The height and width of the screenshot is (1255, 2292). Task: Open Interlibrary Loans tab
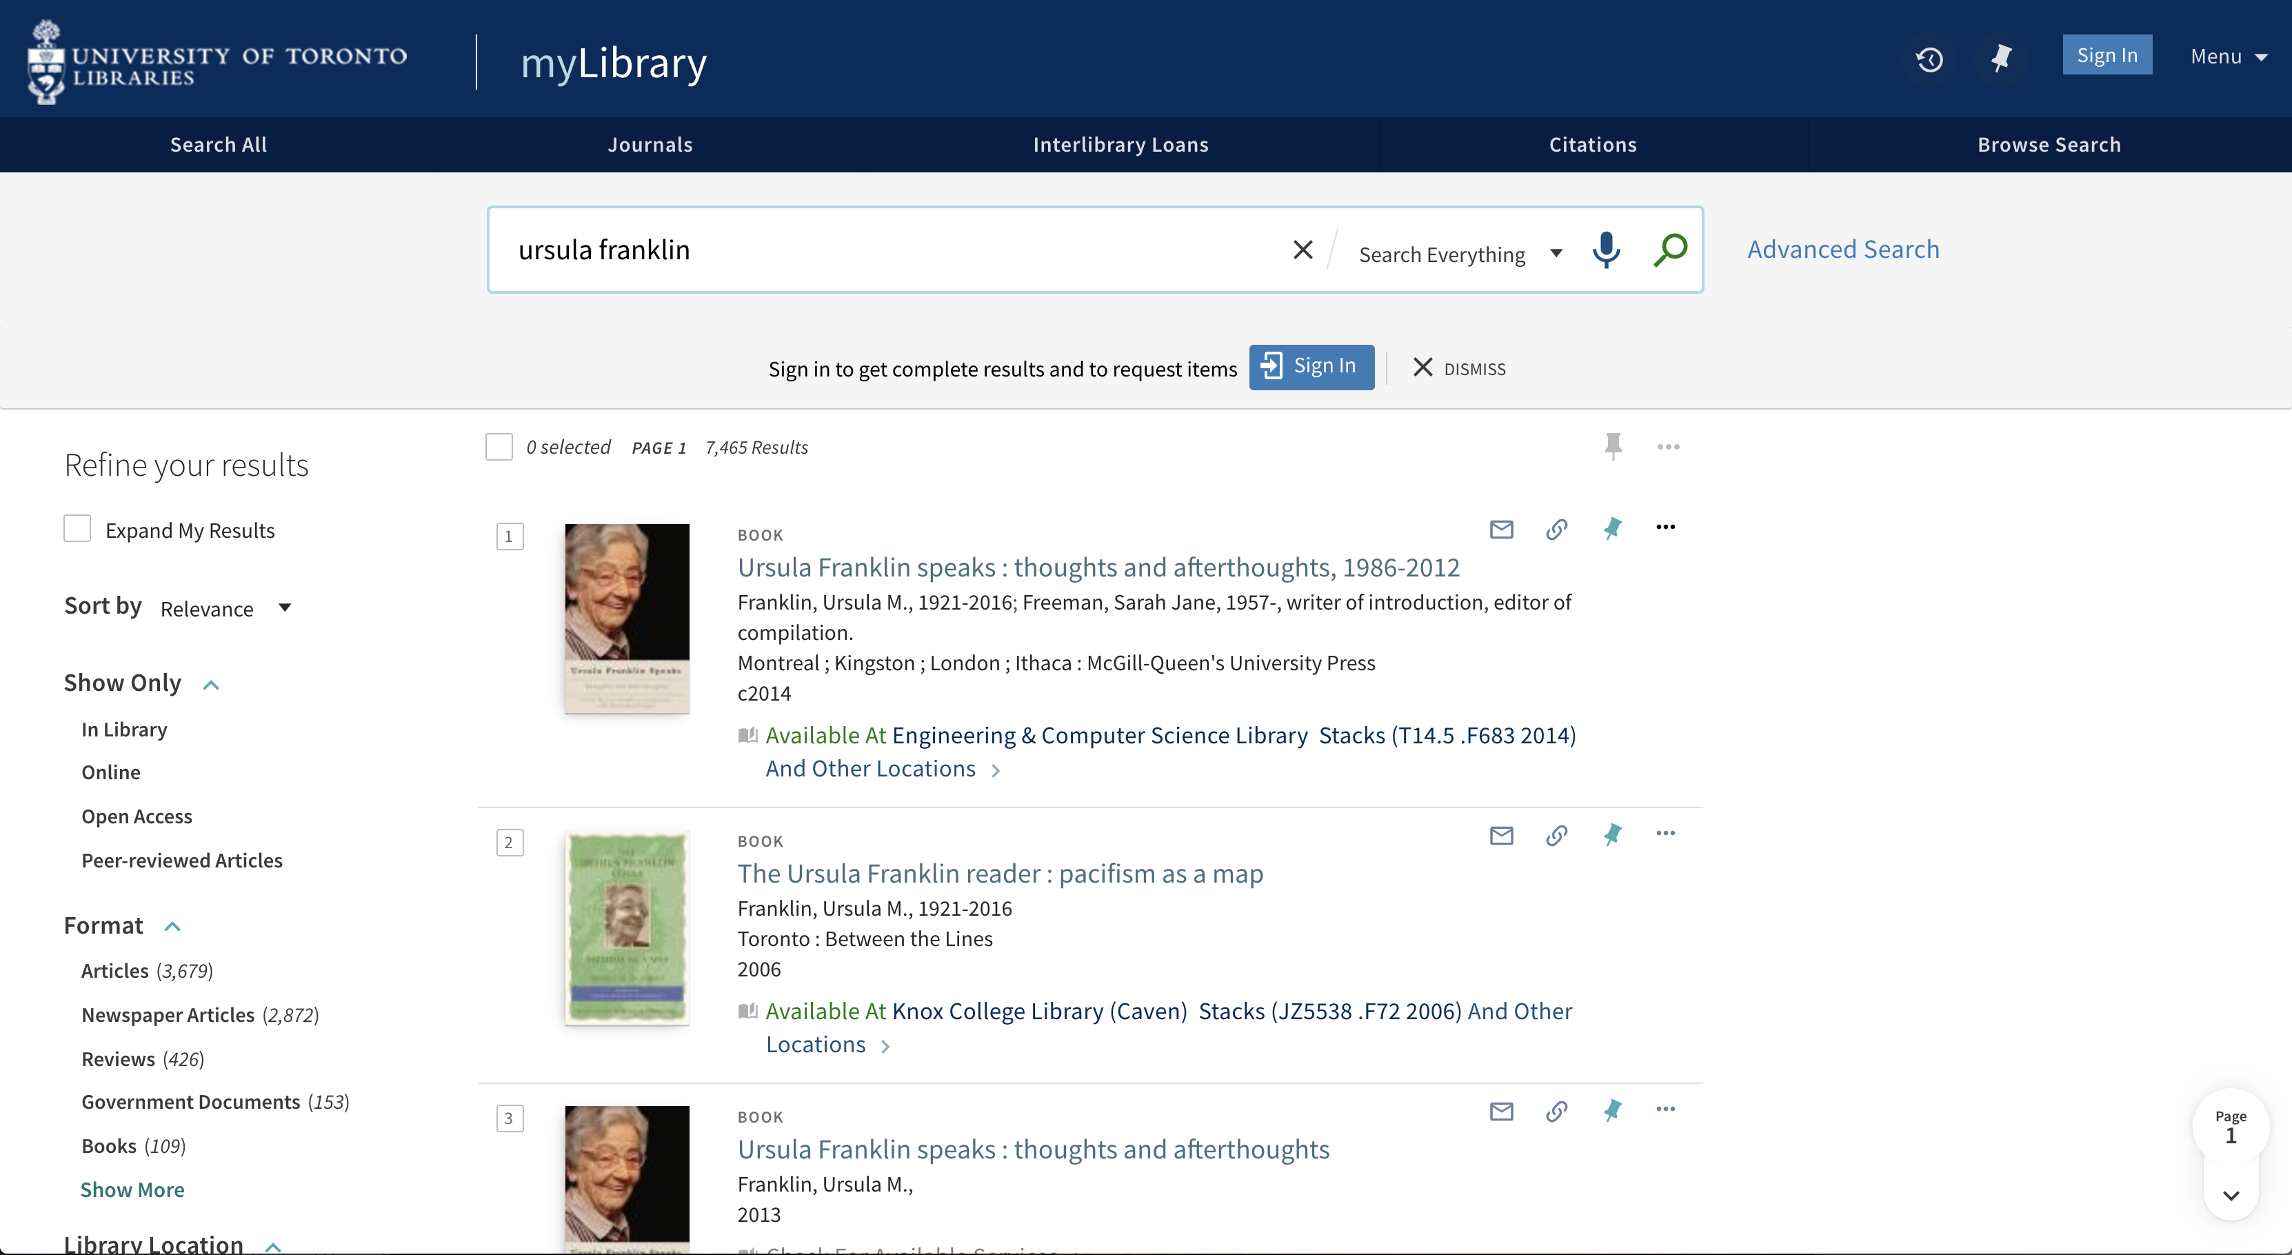click(x=1121, y=144)
